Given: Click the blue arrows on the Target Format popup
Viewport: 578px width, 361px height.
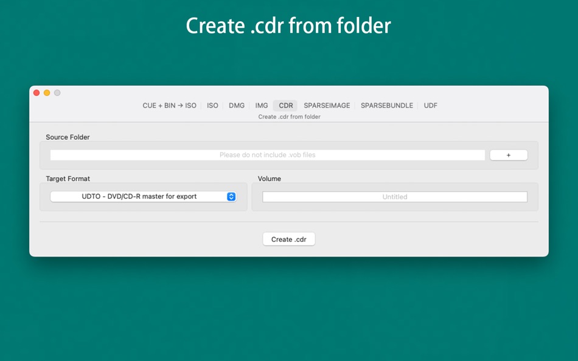Looking at the screenshot, I should click(x=231, y=197).
